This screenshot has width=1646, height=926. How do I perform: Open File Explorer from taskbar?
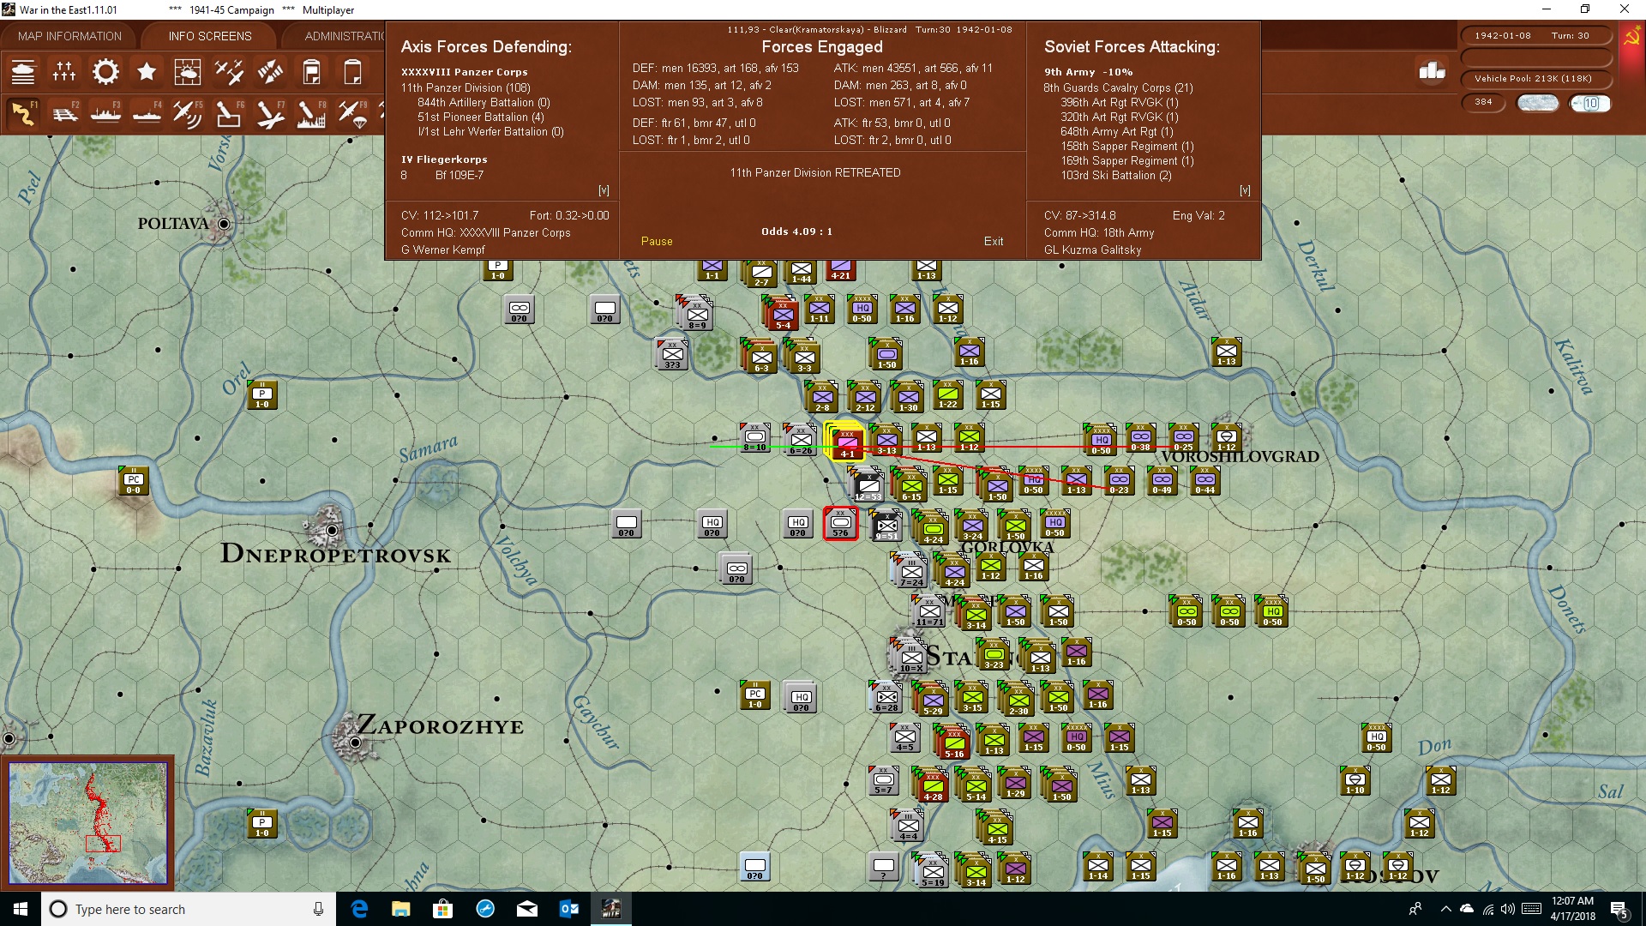400,909
